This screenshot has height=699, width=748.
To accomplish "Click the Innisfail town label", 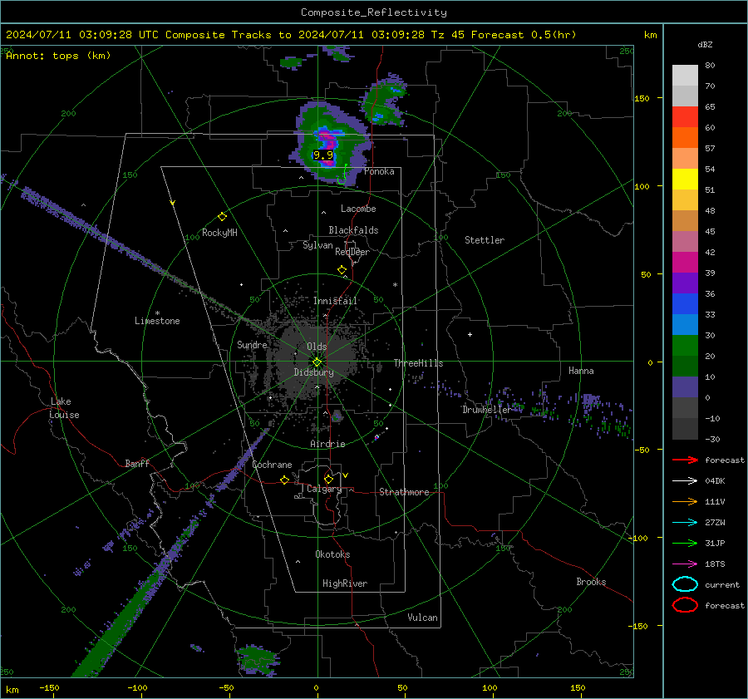I will pyautogui.click(x=335, y=301).
